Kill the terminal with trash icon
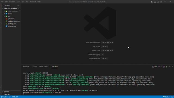This screenshot has width=174, height=98. 167,67
